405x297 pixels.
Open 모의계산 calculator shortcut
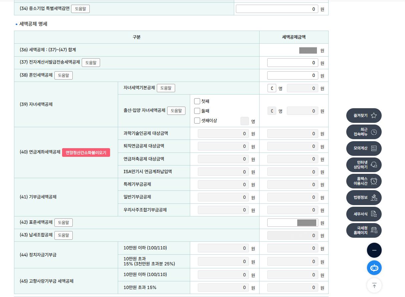tap(364, 148)
